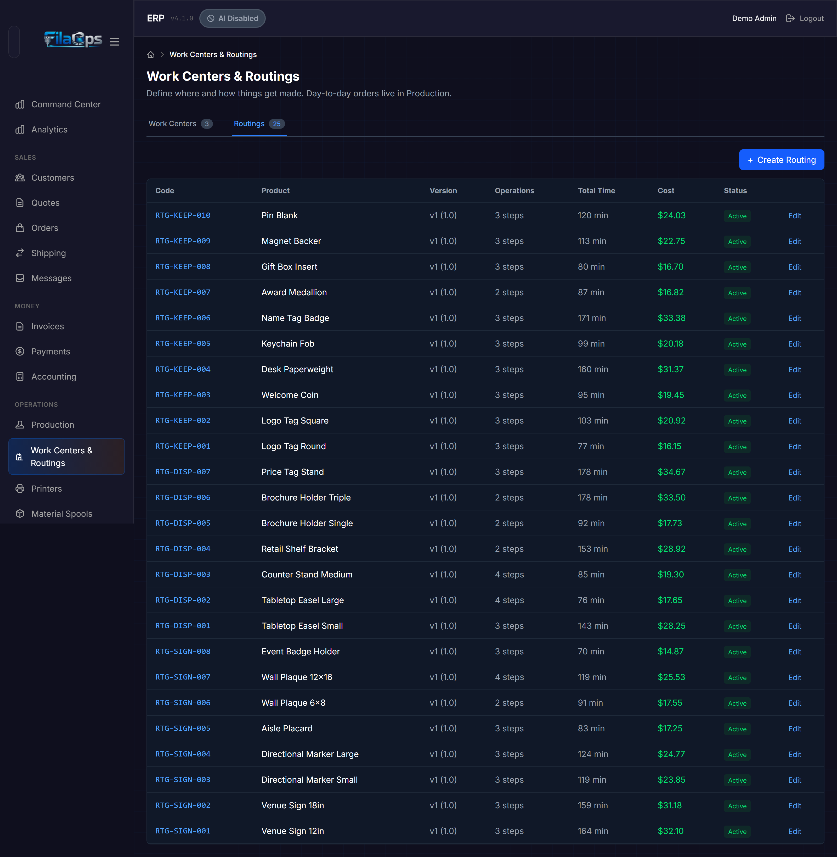Click Retail Shelf Bracket product name

[x=300, y=549]
